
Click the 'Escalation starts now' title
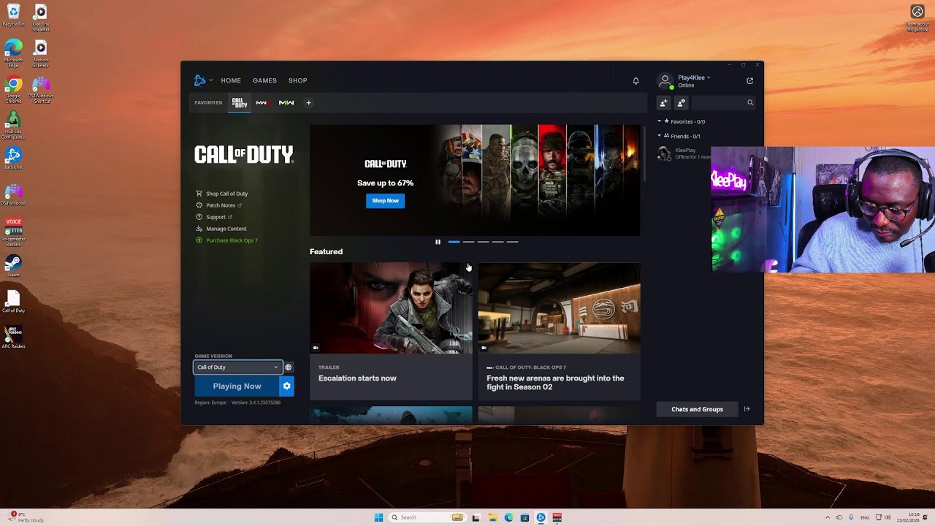click(357, 378)
